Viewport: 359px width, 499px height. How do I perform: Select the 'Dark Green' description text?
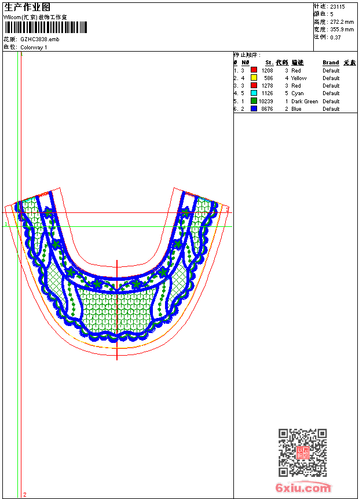click(305, 102)
